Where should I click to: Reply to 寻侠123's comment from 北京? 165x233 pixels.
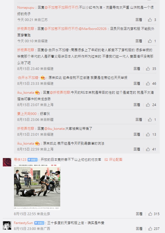(x=139, y=214)
